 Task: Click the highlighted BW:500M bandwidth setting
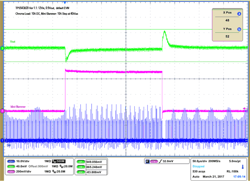click(59, 161)
